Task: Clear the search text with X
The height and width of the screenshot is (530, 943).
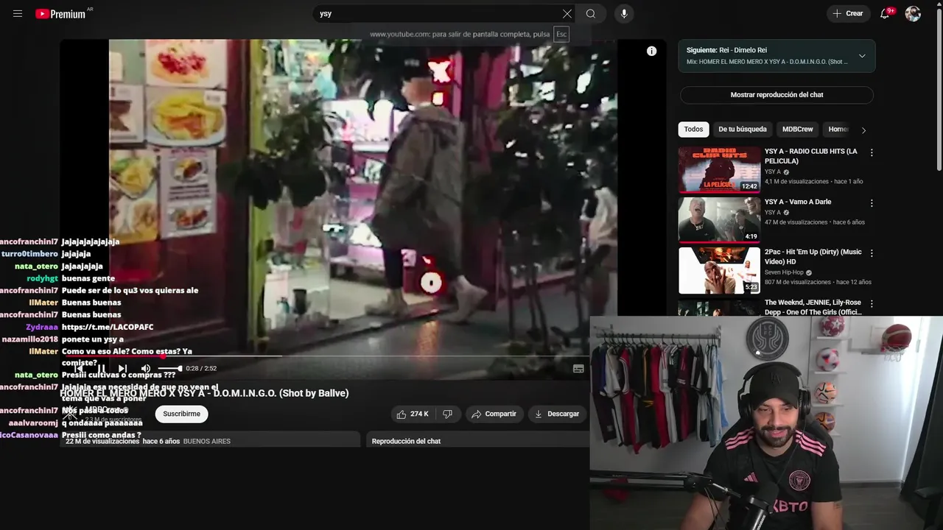Action: pos(567,14)
